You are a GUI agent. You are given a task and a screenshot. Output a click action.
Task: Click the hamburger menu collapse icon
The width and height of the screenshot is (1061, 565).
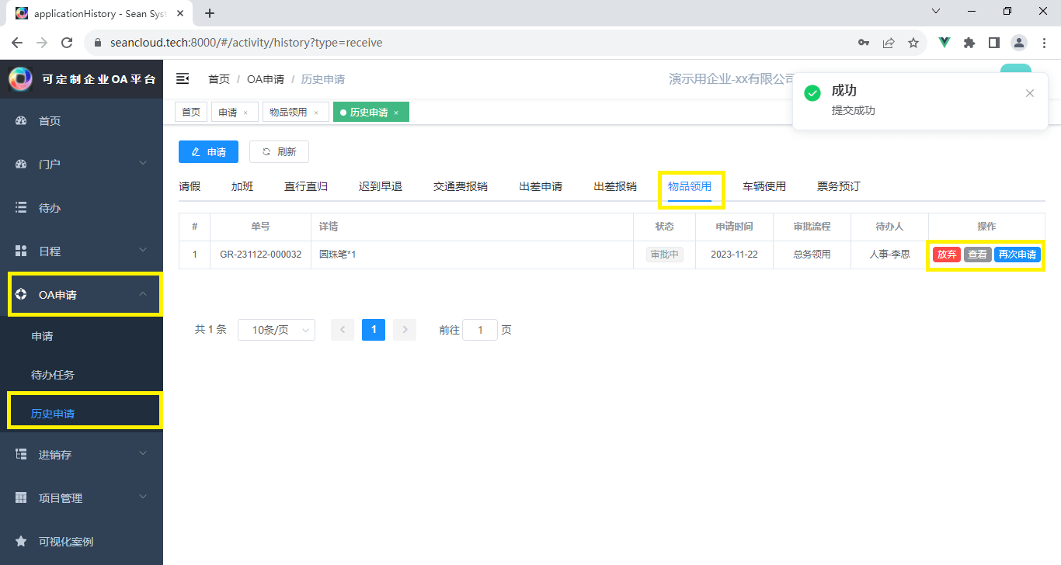click(x=183, y=78)
